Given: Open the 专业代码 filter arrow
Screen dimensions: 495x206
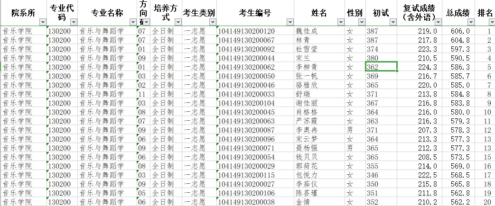Looking at the screenshot, I should (73, 22).
